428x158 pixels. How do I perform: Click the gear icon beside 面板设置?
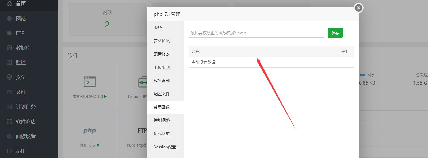point(9,136)
